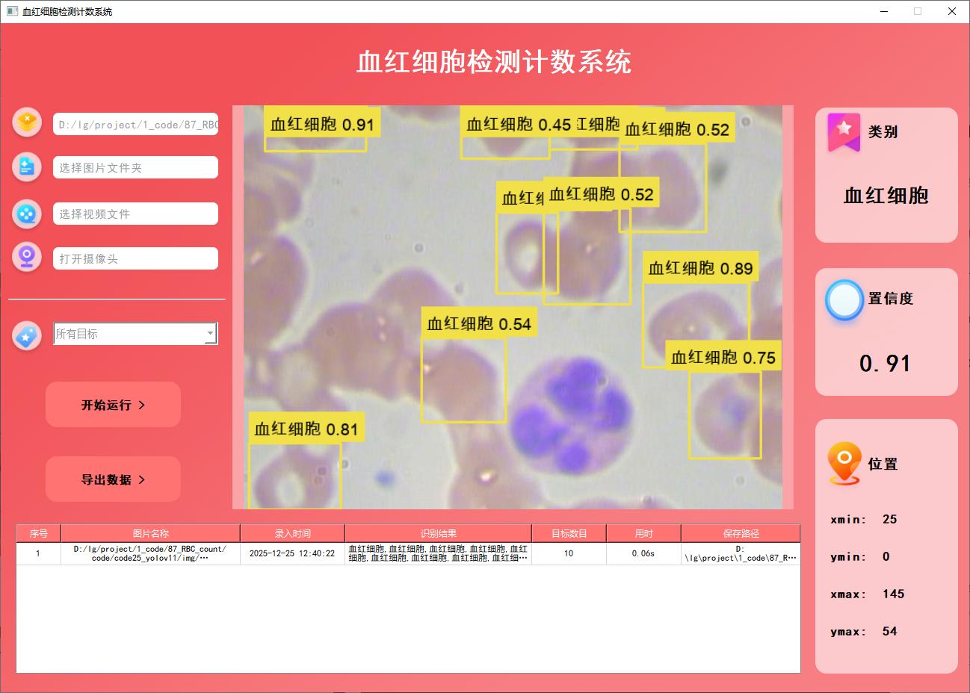
Task: Click the app icon in title bar
Action: pyautogui.click(x=12, y=11)
